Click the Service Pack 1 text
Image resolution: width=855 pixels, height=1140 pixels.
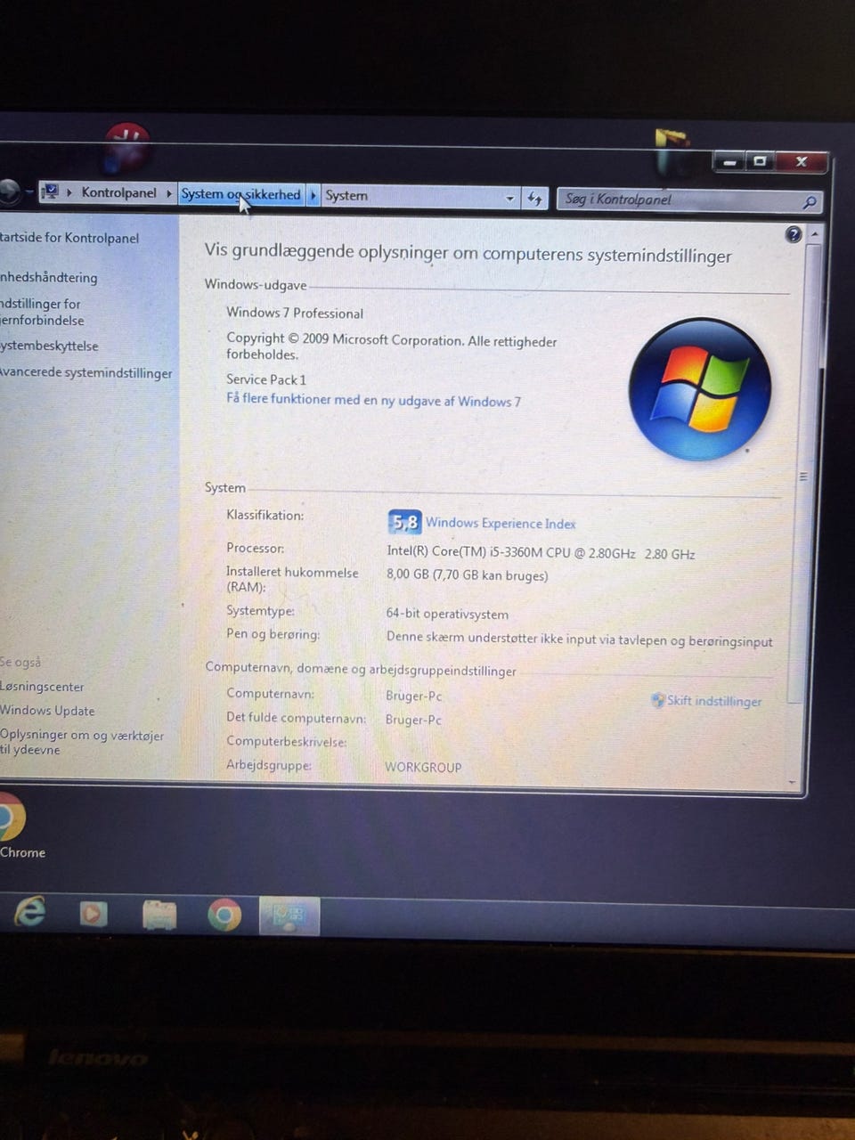(266, 379)
